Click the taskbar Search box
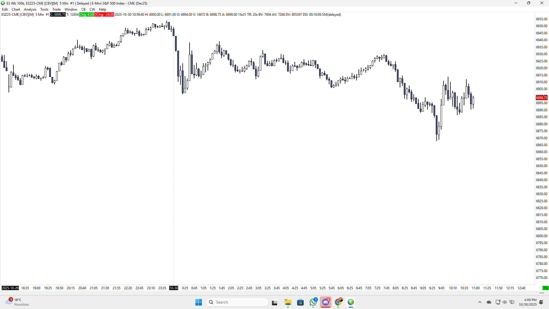Image resolution: width=549 pixels, height=309 pixels. (237, 302)
